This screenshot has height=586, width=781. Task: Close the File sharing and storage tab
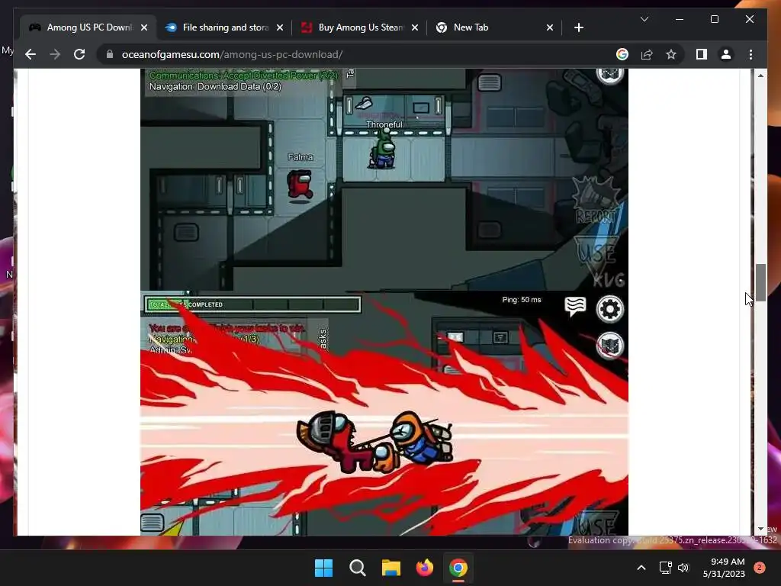(x=280, y=28)
